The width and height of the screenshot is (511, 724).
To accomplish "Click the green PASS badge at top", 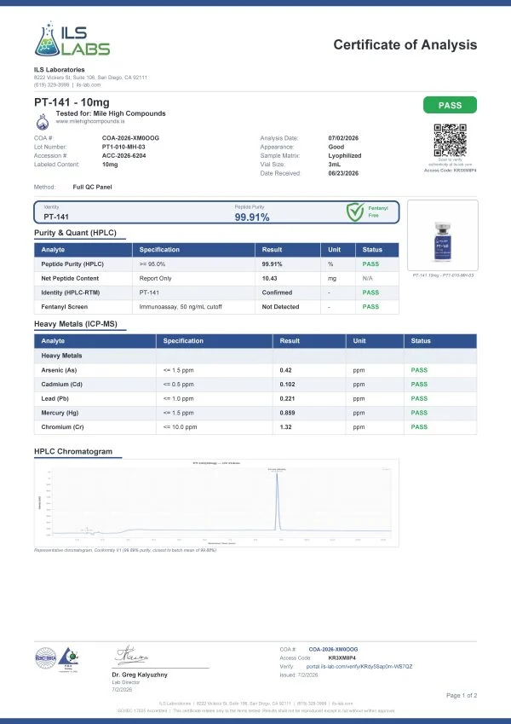I will [x=450, y=105].
